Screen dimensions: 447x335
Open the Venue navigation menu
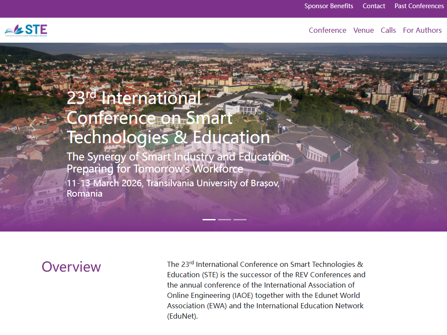click(x=363, y=30)
